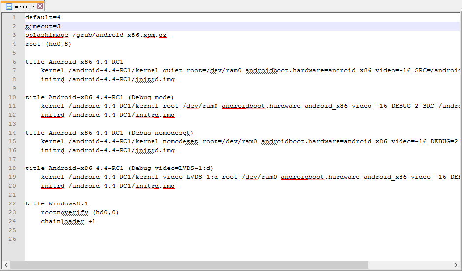Click title line with '(Debug nomodeset)'
462x271 pixels.
(x=109, y=133)
